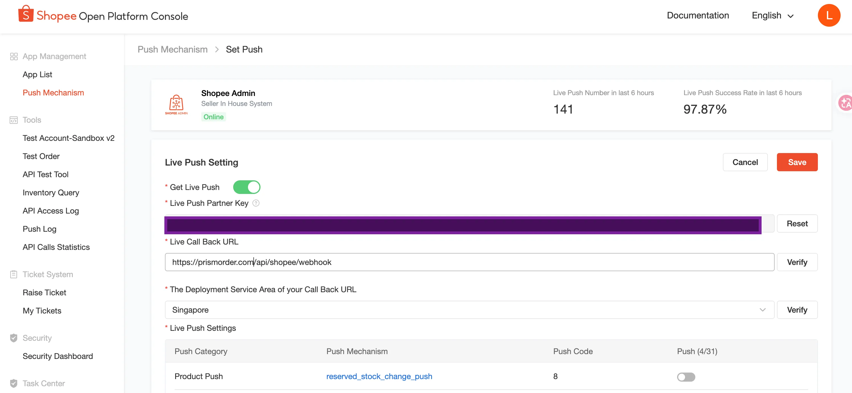Viewport: 852px width, 393px height.
Task: Click the Tools section code icon
Action: pos(14,120)
